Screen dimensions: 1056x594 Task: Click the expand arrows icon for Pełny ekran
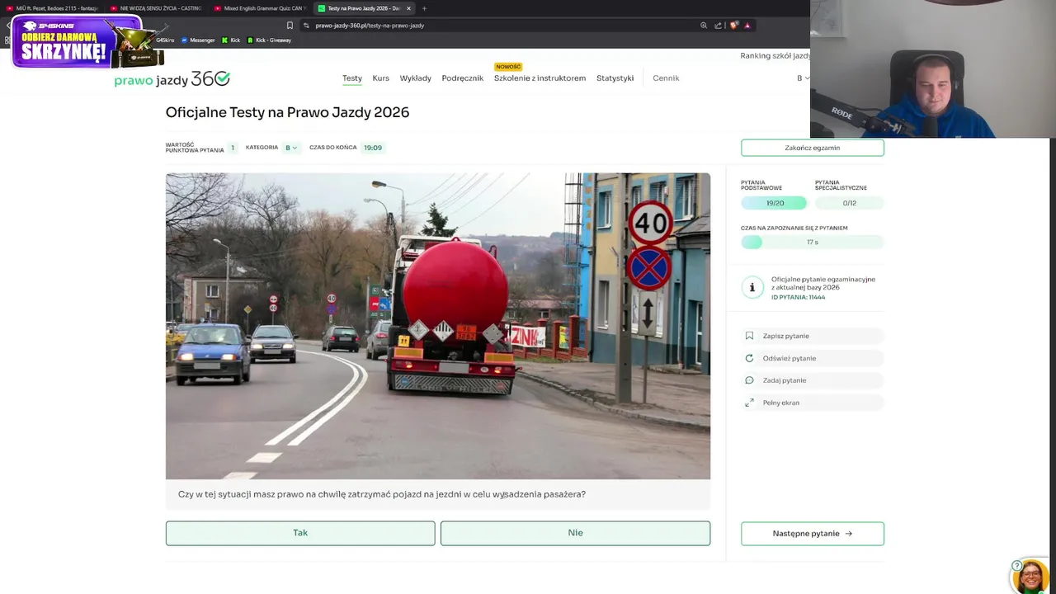coord(749,403)
